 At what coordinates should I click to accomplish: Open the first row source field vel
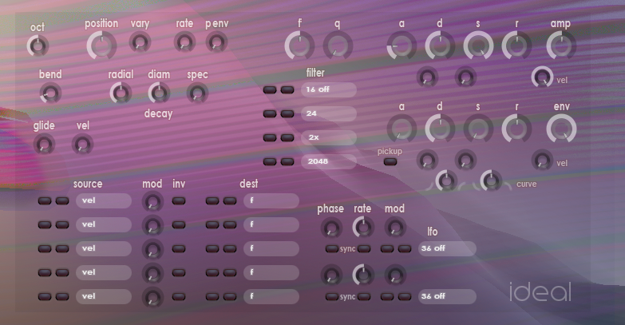[104, 200]
